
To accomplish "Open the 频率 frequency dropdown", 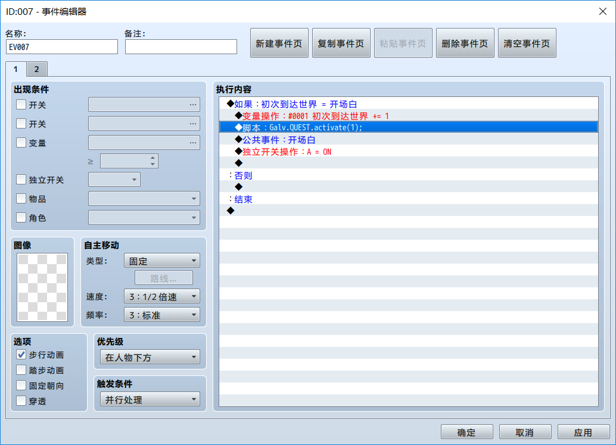I will point(162,315).
